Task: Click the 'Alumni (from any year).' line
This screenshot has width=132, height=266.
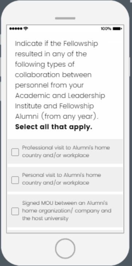Action: (x=57, y=116)
